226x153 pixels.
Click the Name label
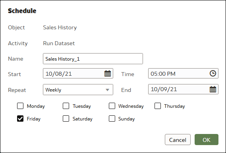point(15,59)
